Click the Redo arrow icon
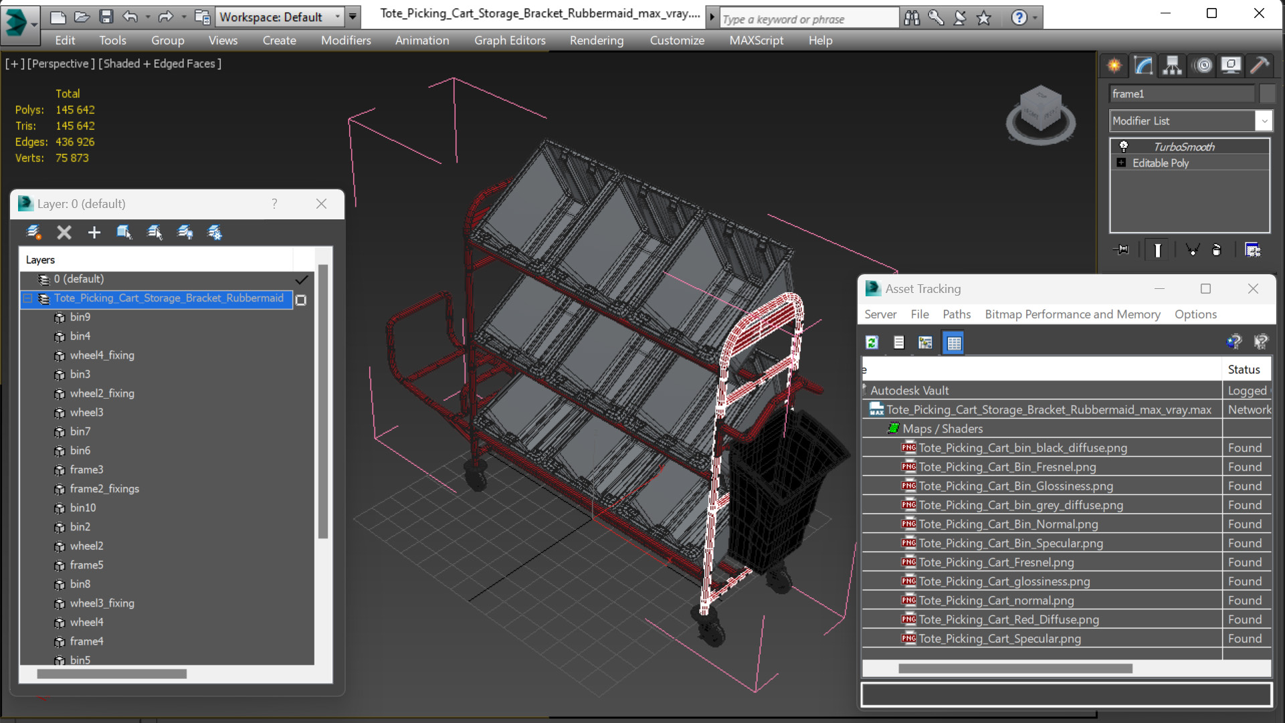Viewport: 1285px width, 723px height. click(x=165, y=17)
